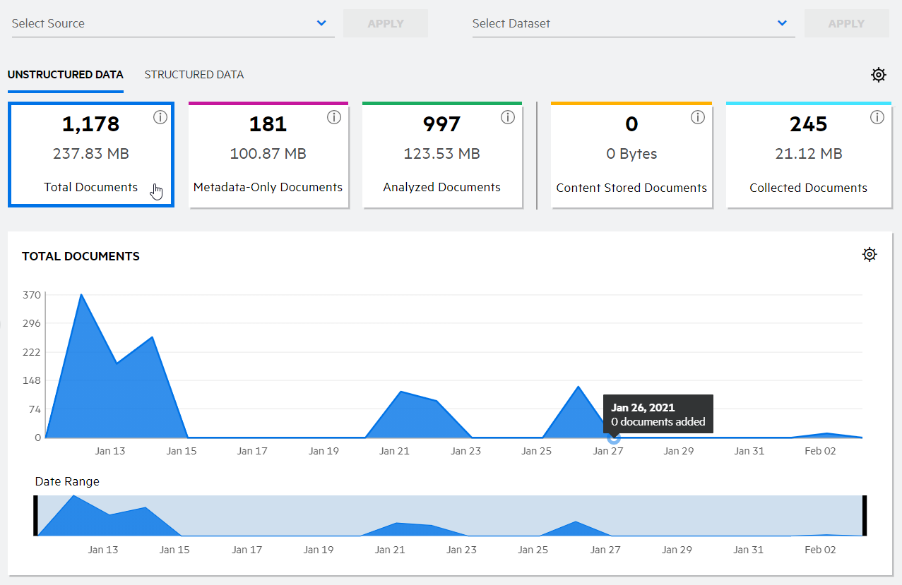The height and width of the screenshot is (585, 902).
Task: Click Apply button next to Select Dataset
Action: tap(846, 23)
